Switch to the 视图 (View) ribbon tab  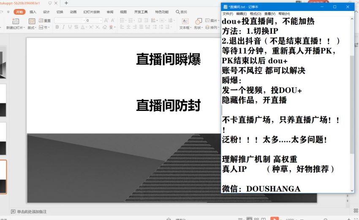[123, 12]
